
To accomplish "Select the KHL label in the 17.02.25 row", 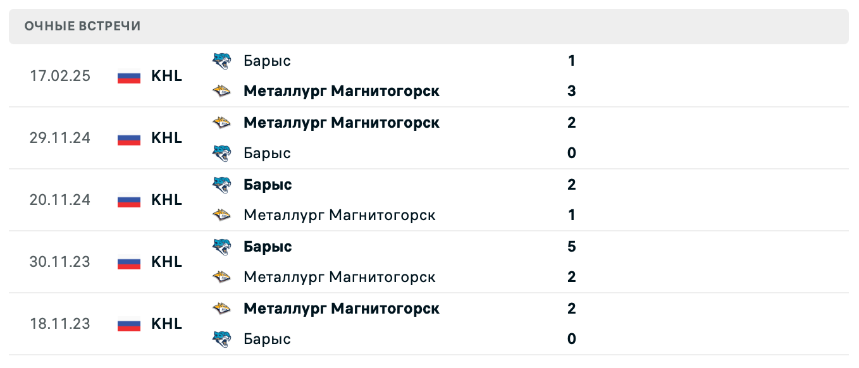I will point(166,77).
